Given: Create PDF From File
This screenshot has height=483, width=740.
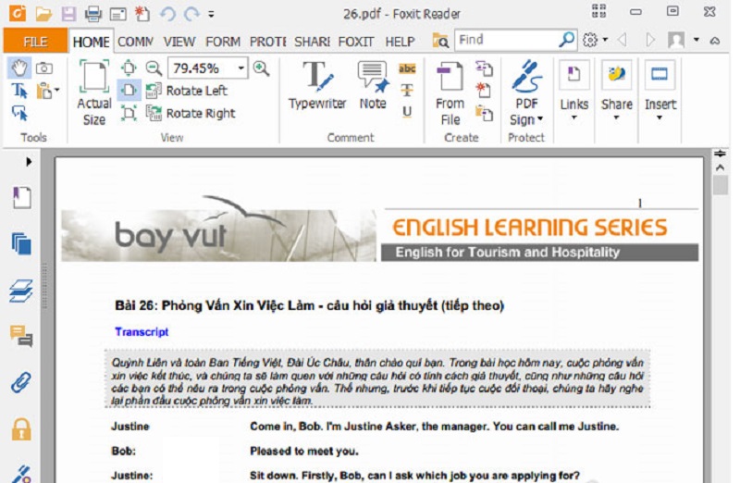Looking at the screenshot, I should tap(450, 93).
